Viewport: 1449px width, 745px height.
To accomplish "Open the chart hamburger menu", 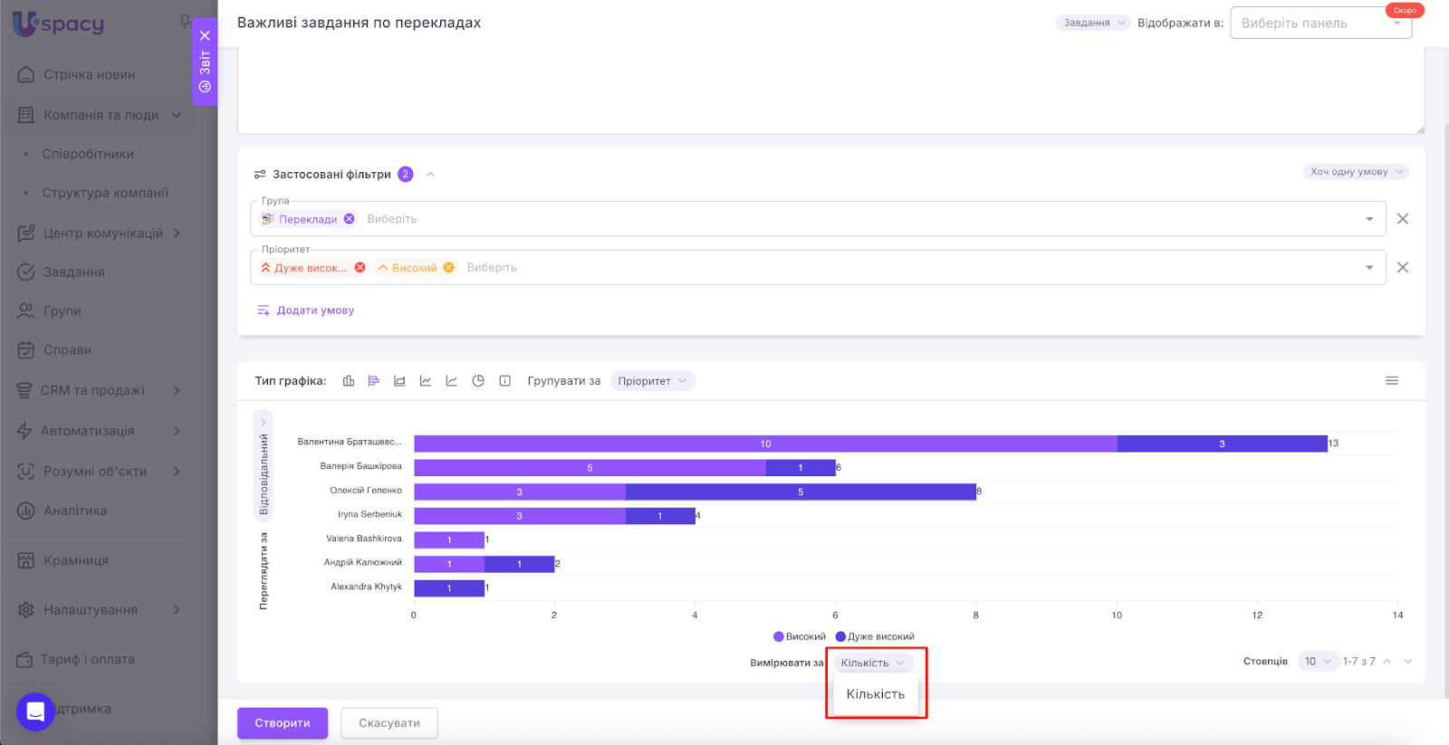I will [1392, 381].
